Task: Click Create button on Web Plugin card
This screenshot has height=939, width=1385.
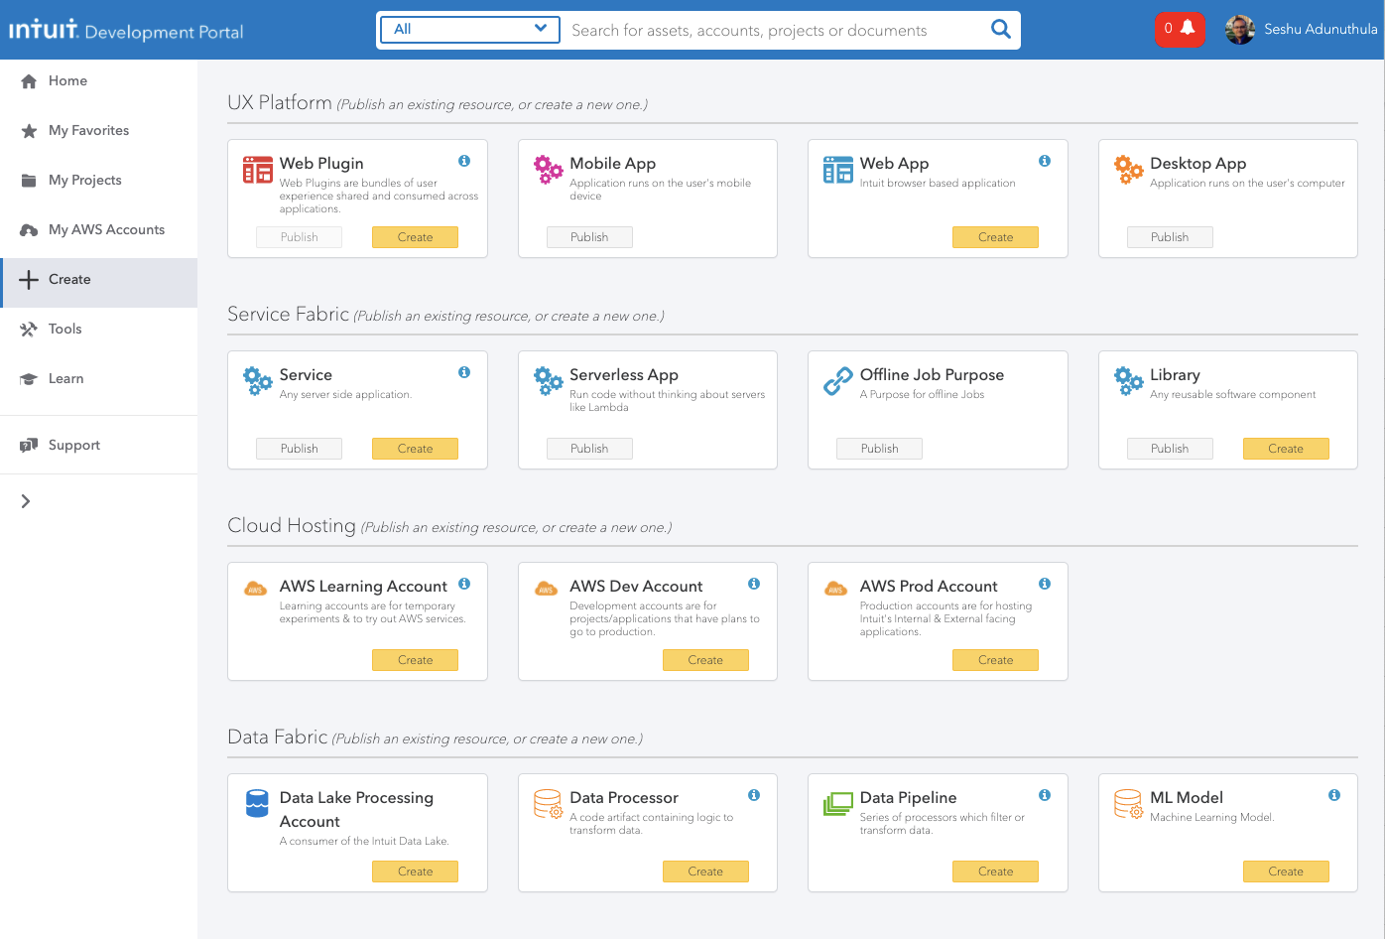Action: pyautogui.click(x=415, y=237)
